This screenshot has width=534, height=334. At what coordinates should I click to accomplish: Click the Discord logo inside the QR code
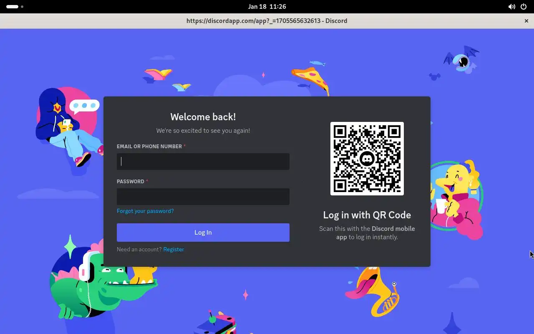click(x=367, y=159)
